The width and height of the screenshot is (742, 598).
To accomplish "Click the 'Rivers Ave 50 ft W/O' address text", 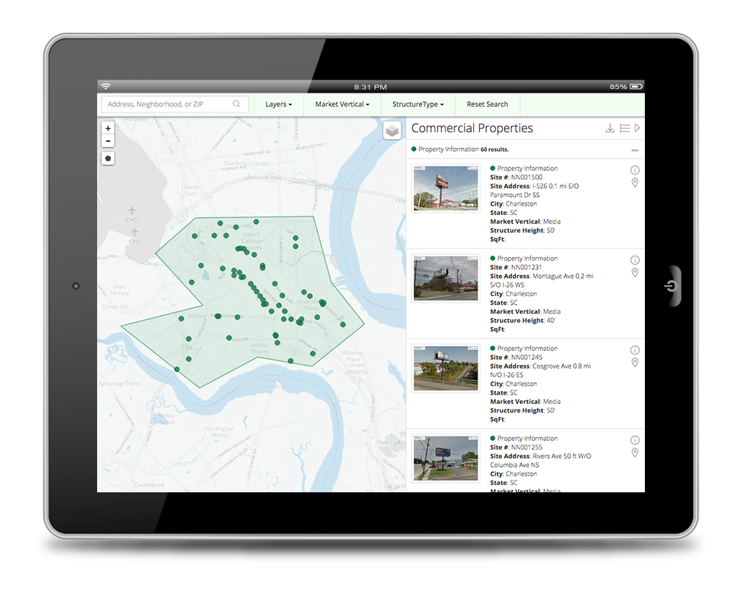I will pos(562,456).
